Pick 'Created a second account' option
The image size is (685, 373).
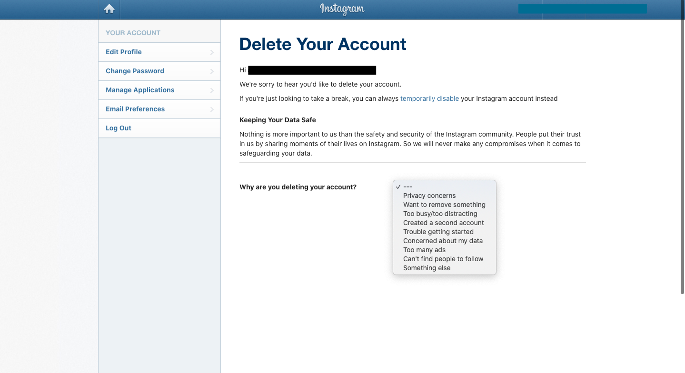pos(445,223)
